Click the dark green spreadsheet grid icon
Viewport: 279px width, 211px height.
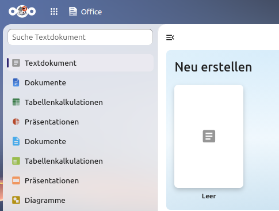click(x=16, y=102)
